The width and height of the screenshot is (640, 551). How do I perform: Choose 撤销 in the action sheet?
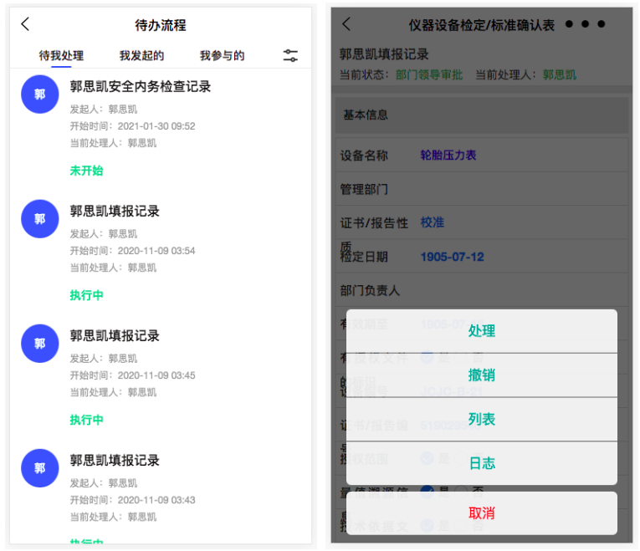482,375
